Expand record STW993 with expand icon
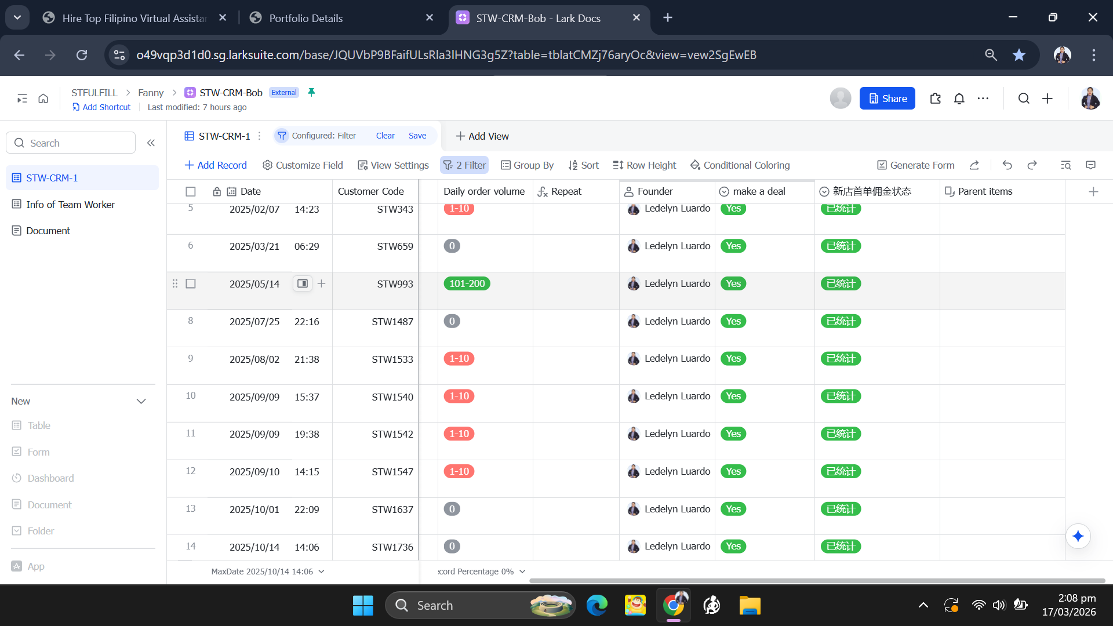Image resolution: width=1113 pixels, height=626 pixels. [303, 283]
